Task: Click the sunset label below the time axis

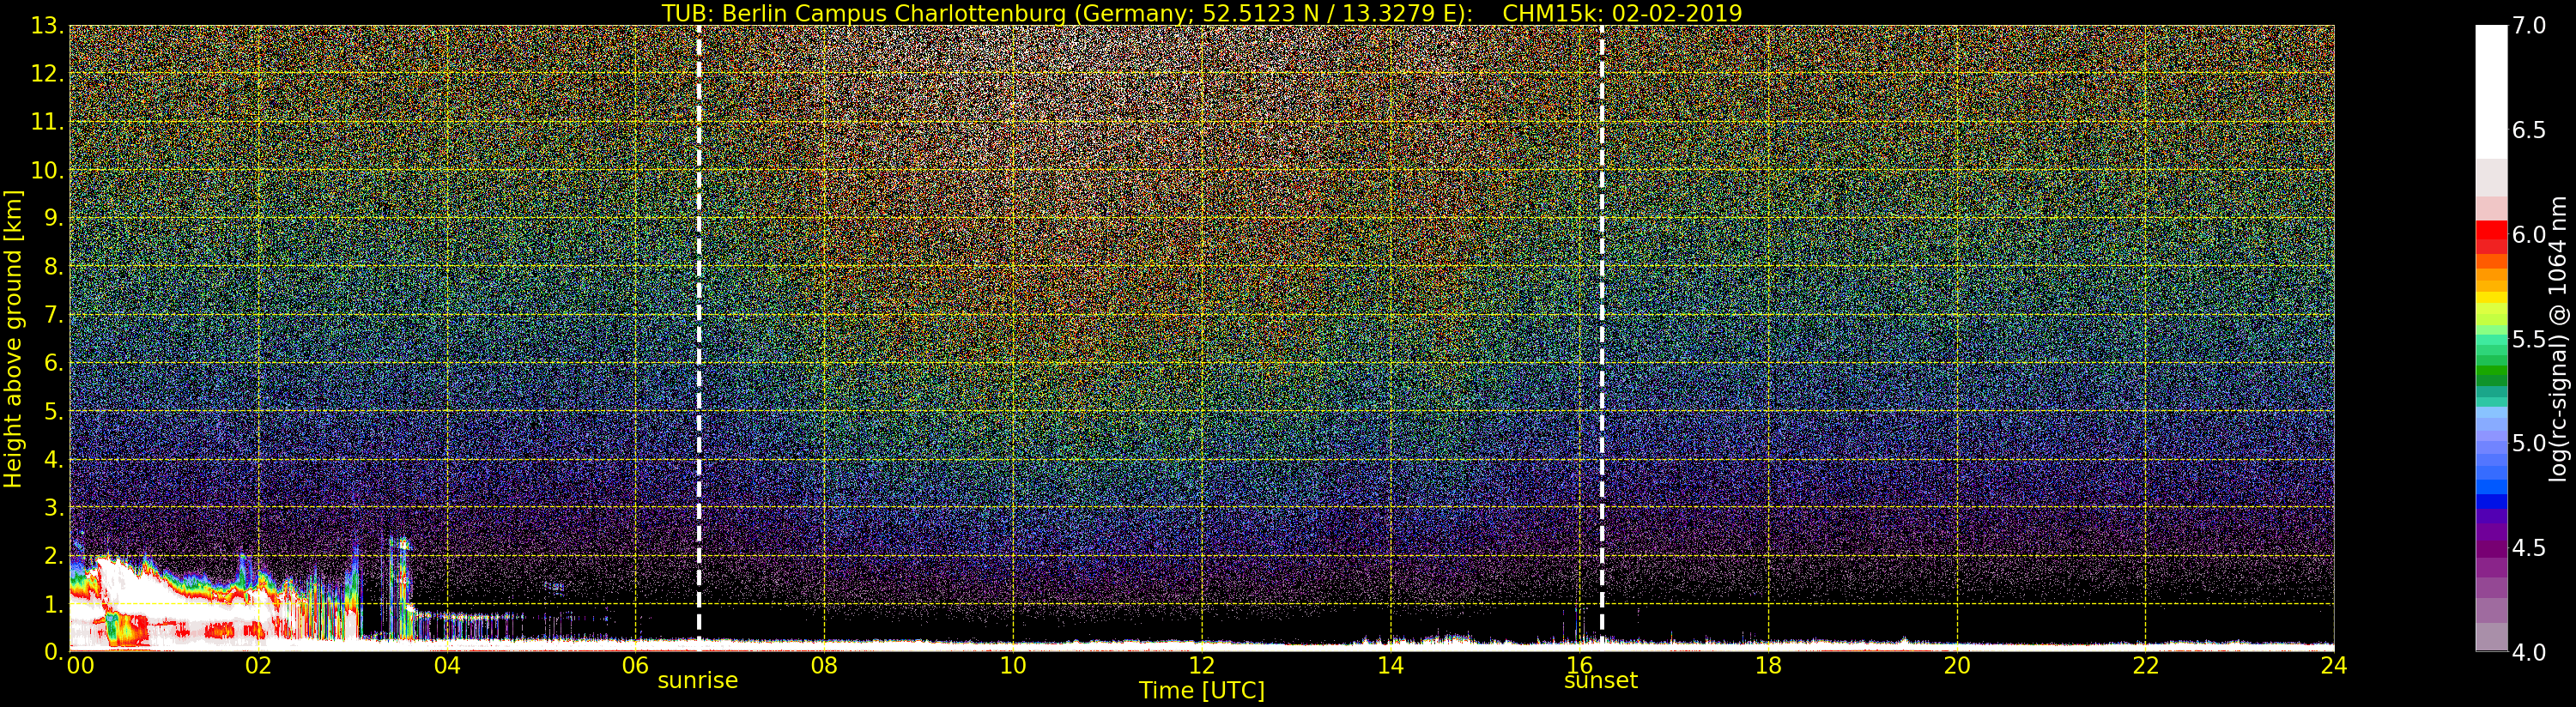Action: click(x=1600, y=681)
